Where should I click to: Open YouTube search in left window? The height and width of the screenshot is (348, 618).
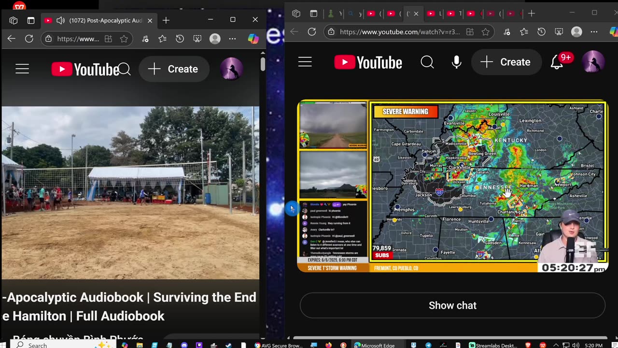[125, 69]
